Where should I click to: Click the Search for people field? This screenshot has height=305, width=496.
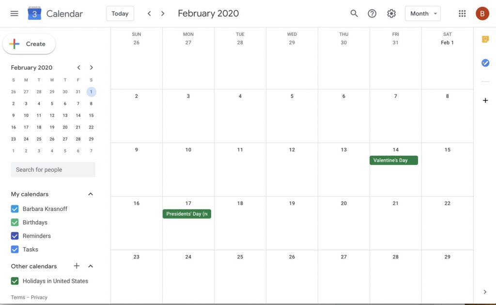[x=53, y=169]
